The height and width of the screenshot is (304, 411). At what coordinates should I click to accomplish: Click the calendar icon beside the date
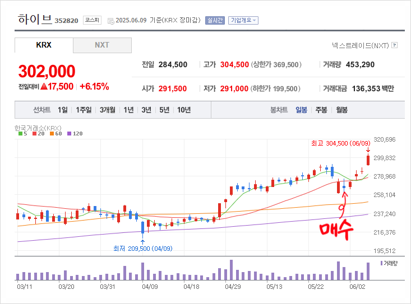[x=111, y=21]
